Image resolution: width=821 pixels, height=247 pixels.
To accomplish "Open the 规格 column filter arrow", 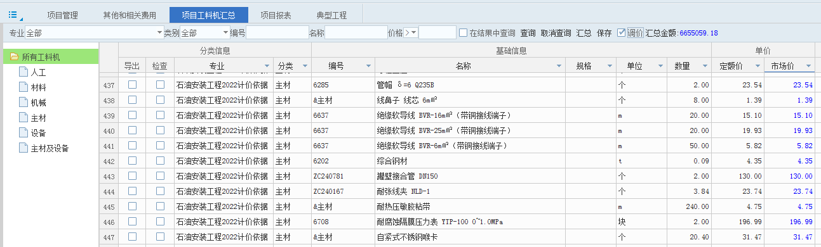I will (610, 66).
